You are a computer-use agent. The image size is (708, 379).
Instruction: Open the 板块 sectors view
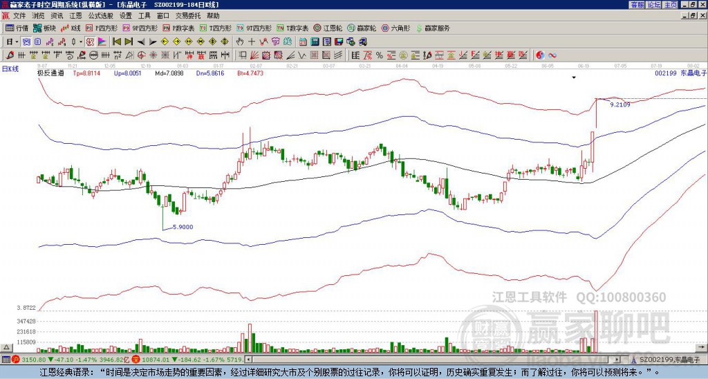point(45,28)
